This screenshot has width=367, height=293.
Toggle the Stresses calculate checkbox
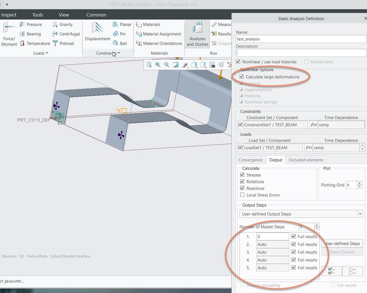click(x=242, y=175)
